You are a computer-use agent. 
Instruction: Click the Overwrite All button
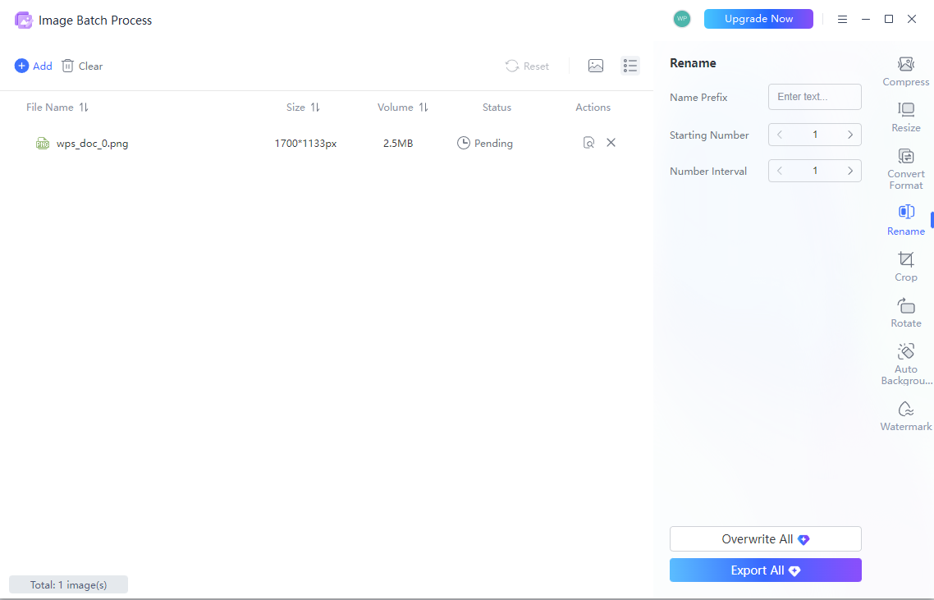click(766, 538)
